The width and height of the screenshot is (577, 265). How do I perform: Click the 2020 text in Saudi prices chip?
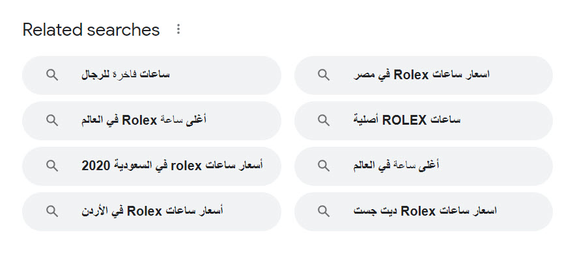point(95,166)
